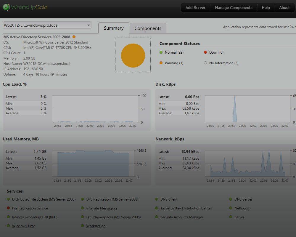Screen dimensions: 296x237
Task: Click the red dot beside File Replication Service
Action: pyautogui.click(x=8, y=208)
